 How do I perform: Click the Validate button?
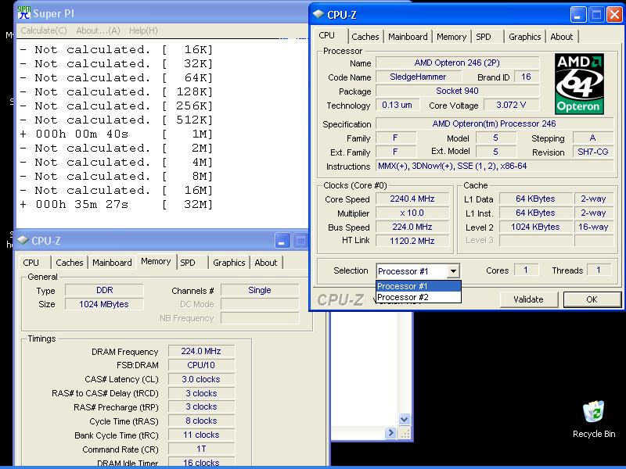[528, 299]
